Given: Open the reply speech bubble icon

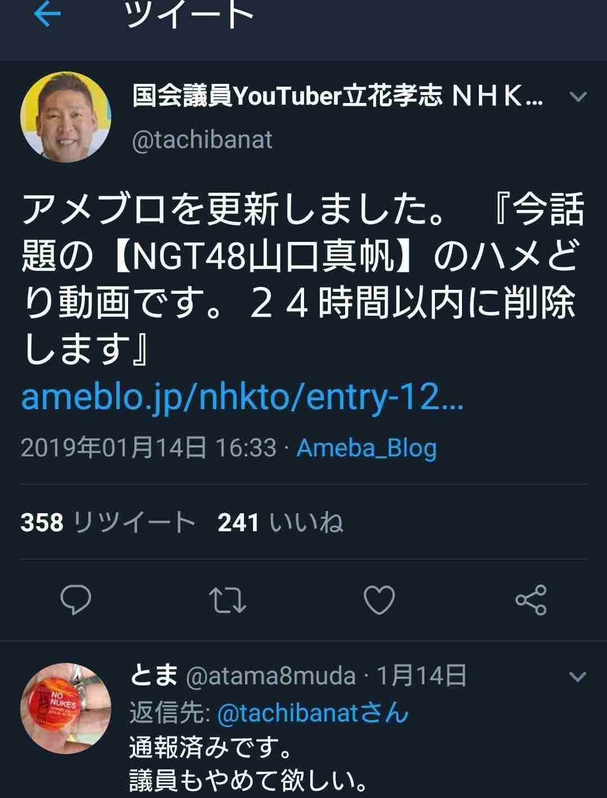Looking at the screenshot, I should 76,600.
